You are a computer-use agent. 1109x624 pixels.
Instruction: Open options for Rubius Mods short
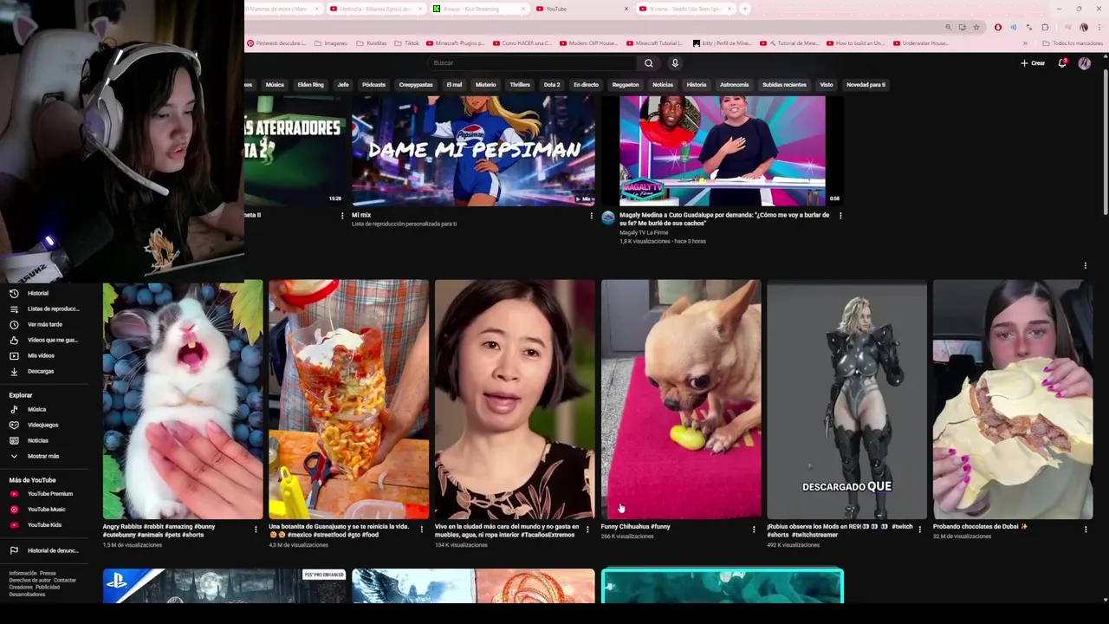920,529
